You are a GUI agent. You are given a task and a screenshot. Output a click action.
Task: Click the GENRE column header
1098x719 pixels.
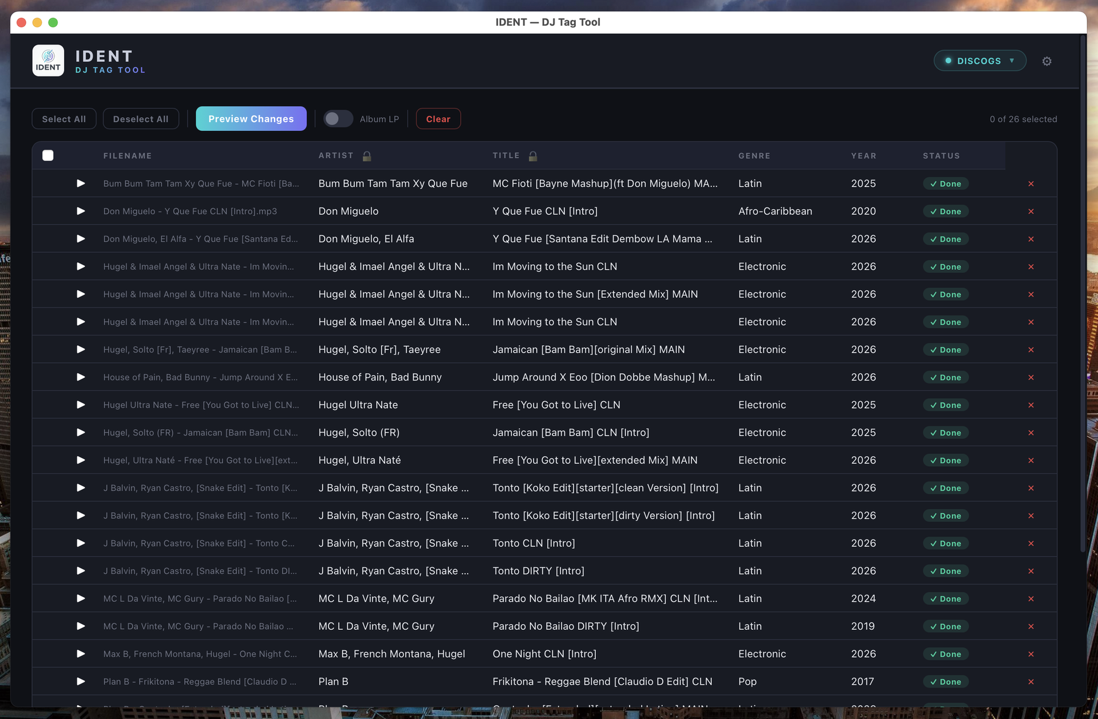point(754,156)
